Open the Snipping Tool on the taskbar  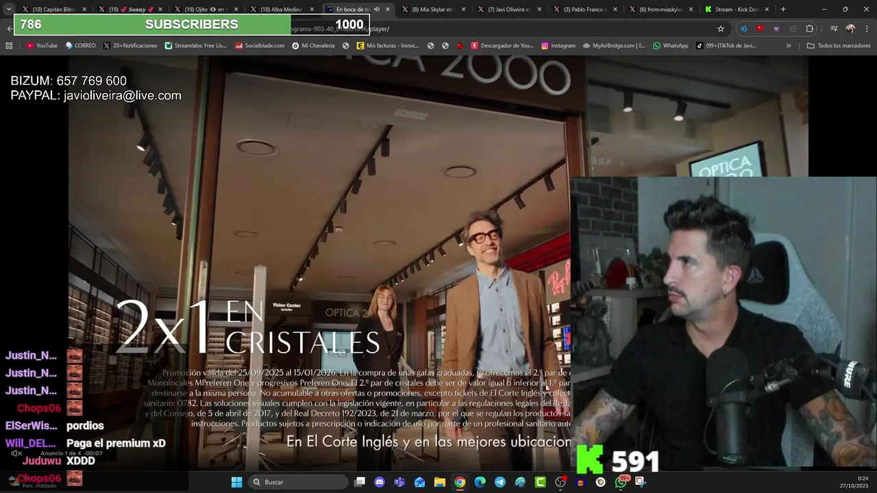(x=641, y=482)
